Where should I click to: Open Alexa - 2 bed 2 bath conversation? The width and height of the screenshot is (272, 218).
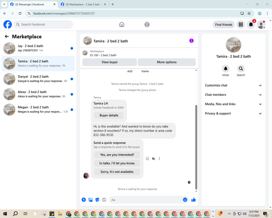pyautogui.click(x=38, y=94)
